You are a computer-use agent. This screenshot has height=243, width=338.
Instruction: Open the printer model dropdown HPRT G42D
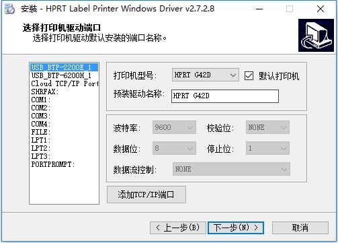click(x=206, y=75)
